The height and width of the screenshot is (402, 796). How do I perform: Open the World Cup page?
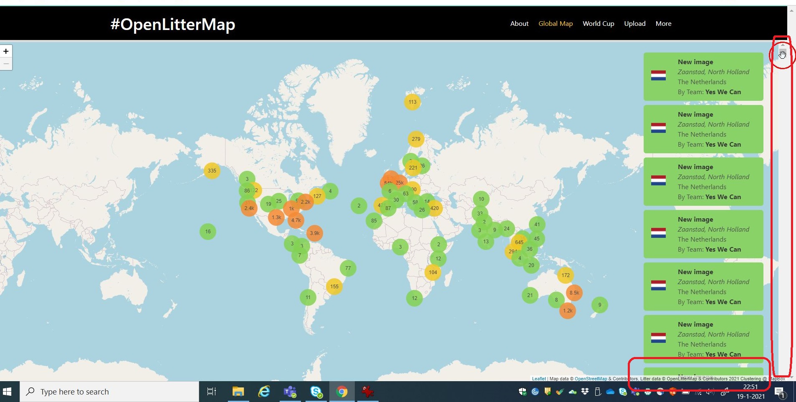[x=599, y=24]
